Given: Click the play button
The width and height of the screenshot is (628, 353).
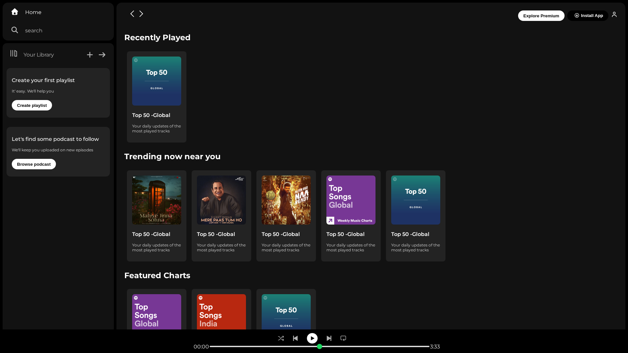Looking at the screenshot, I should (312, 338).
